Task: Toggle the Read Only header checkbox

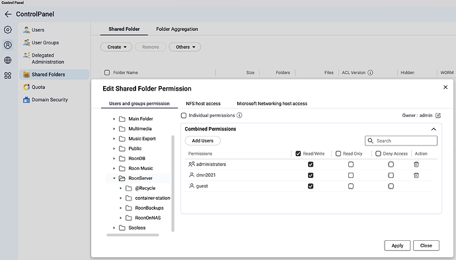Action: [338, 153]
